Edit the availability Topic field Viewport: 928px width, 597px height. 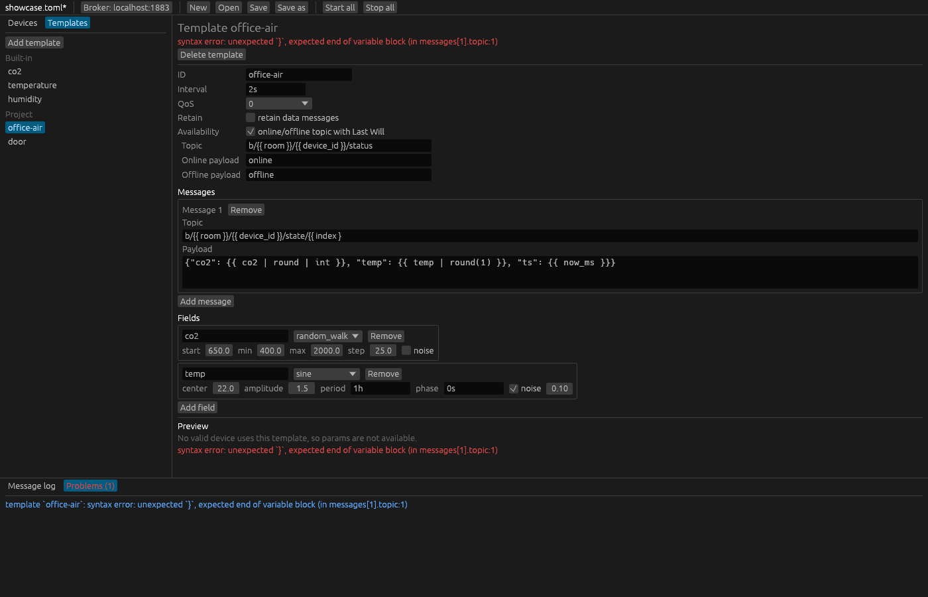(339, 145)
